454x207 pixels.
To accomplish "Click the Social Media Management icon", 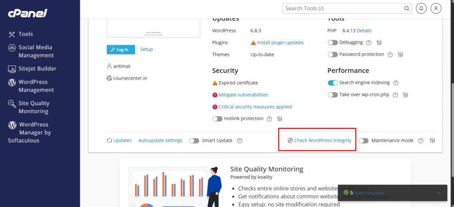I will click(12, 47).
